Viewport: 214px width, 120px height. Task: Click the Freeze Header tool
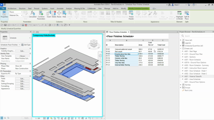[131, 15]
